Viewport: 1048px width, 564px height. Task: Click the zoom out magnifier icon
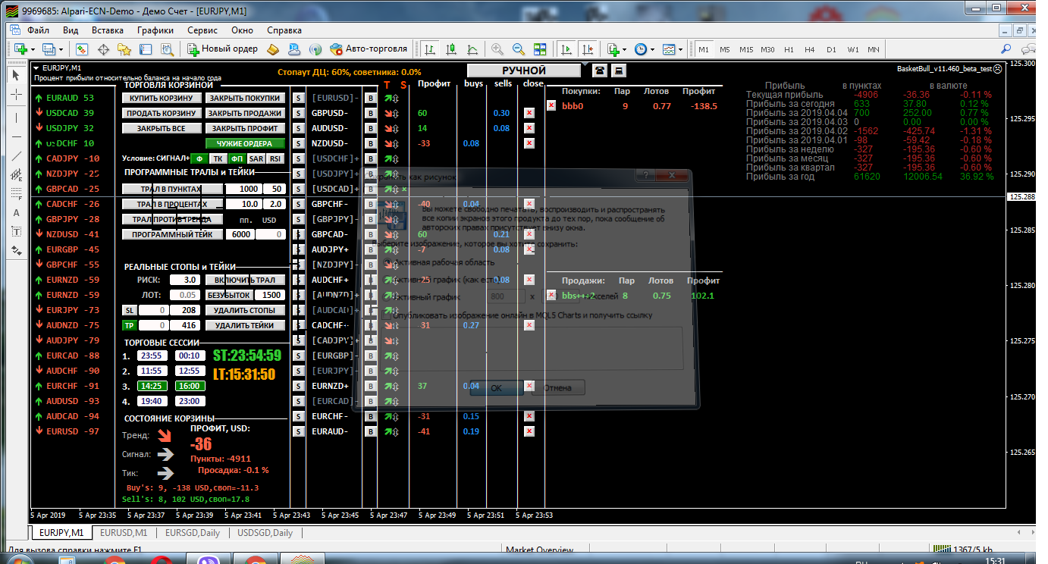pos(519,49)
